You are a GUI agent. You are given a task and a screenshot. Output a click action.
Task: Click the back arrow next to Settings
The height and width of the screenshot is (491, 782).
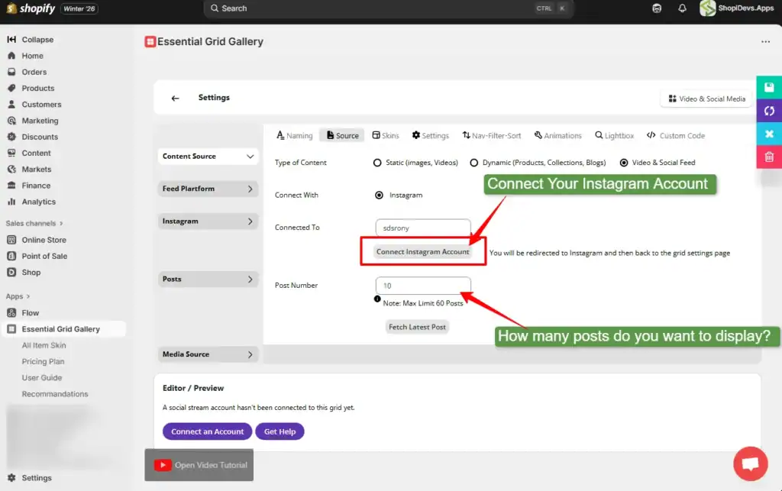175,99
